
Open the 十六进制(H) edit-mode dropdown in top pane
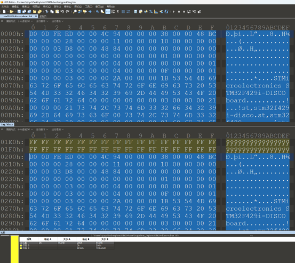pyautogui.click(x=25, y=21)
